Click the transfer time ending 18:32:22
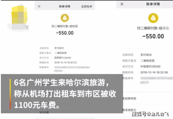This screenshot has height=119, width=173. (x=65, y=62)
